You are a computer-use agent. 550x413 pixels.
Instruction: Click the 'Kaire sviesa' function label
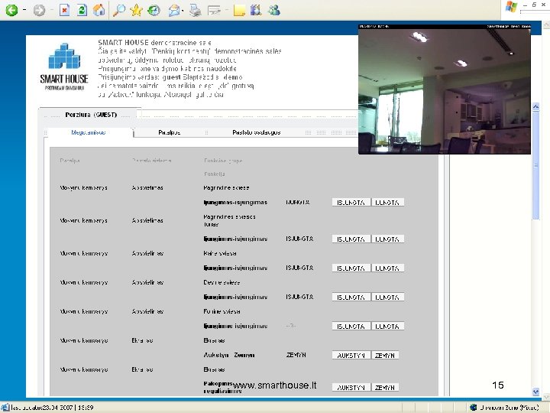(x=219, y=253)
